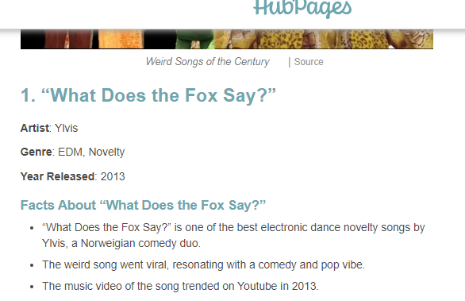Click the green figure in the banner image
The image size is (465, 301).
coord(194,39)
